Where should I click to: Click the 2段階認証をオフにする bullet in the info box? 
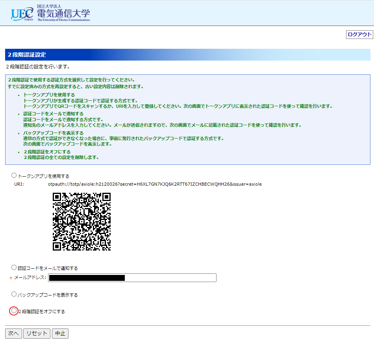(47, 152)
